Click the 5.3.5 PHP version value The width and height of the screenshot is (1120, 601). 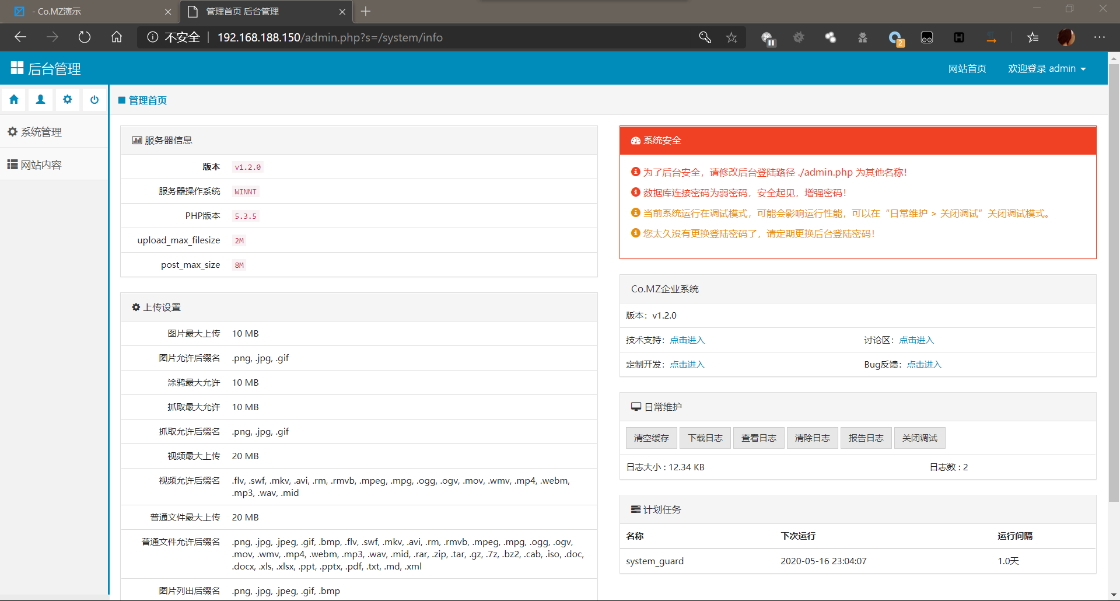[246, 216]
